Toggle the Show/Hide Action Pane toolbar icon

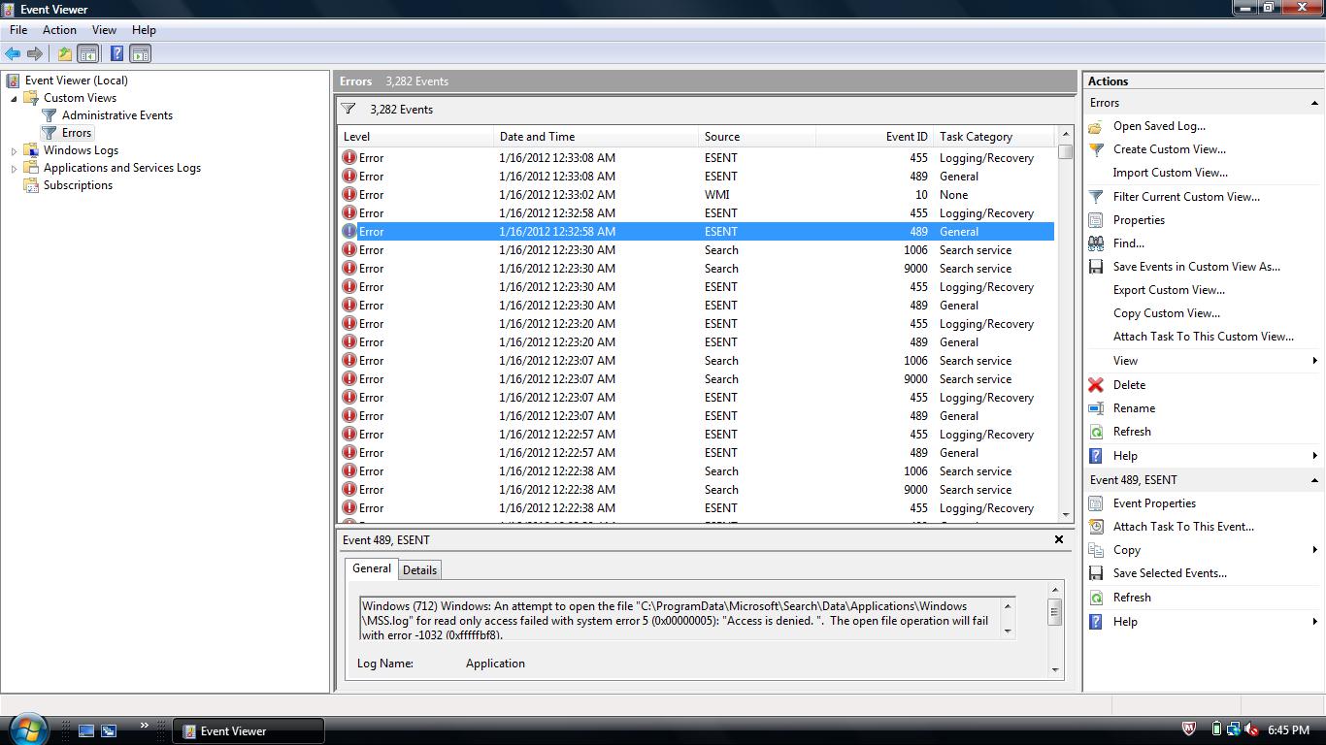coord(140,53)
